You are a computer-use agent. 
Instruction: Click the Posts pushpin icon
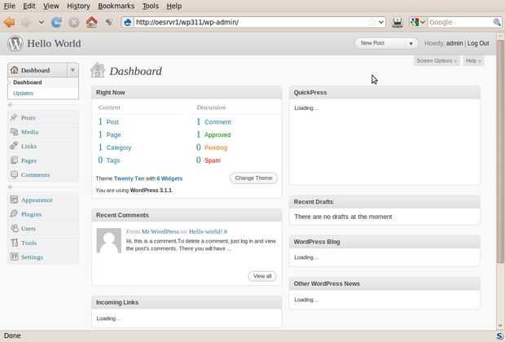point(14,117)
